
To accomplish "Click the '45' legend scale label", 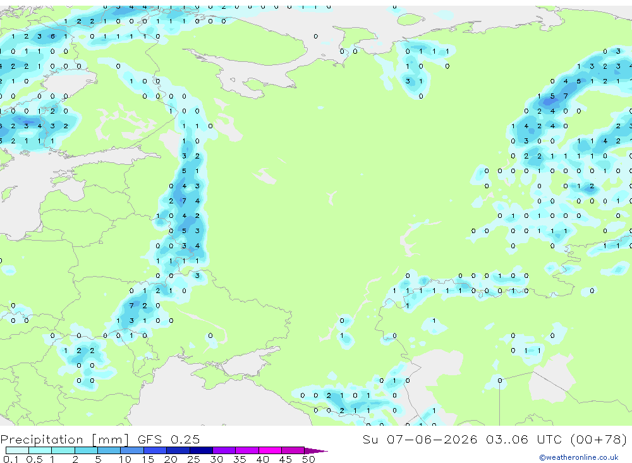I will pyautogui.click(x=286, y=459).
